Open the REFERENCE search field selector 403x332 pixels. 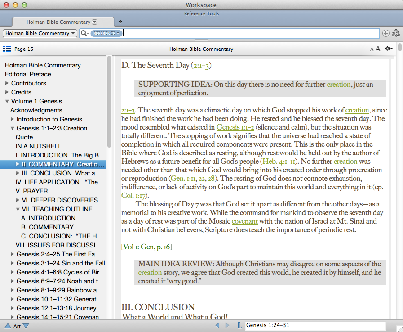[106, 33]
